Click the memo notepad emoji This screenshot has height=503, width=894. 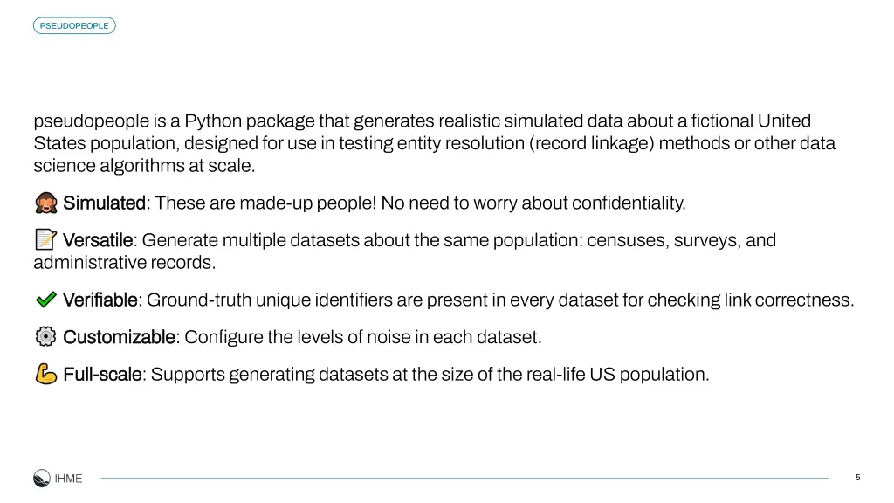click(x=45, y=239)
